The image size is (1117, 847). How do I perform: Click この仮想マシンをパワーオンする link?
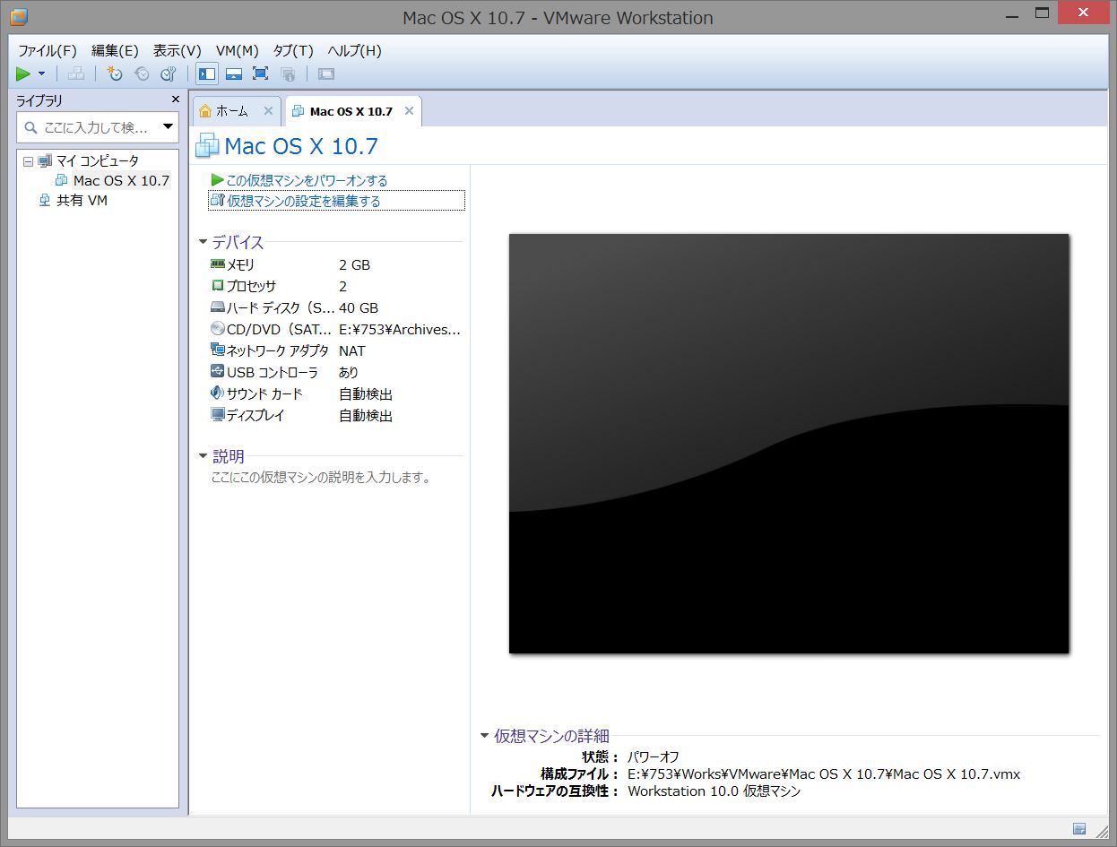click(x=307, y=180)
